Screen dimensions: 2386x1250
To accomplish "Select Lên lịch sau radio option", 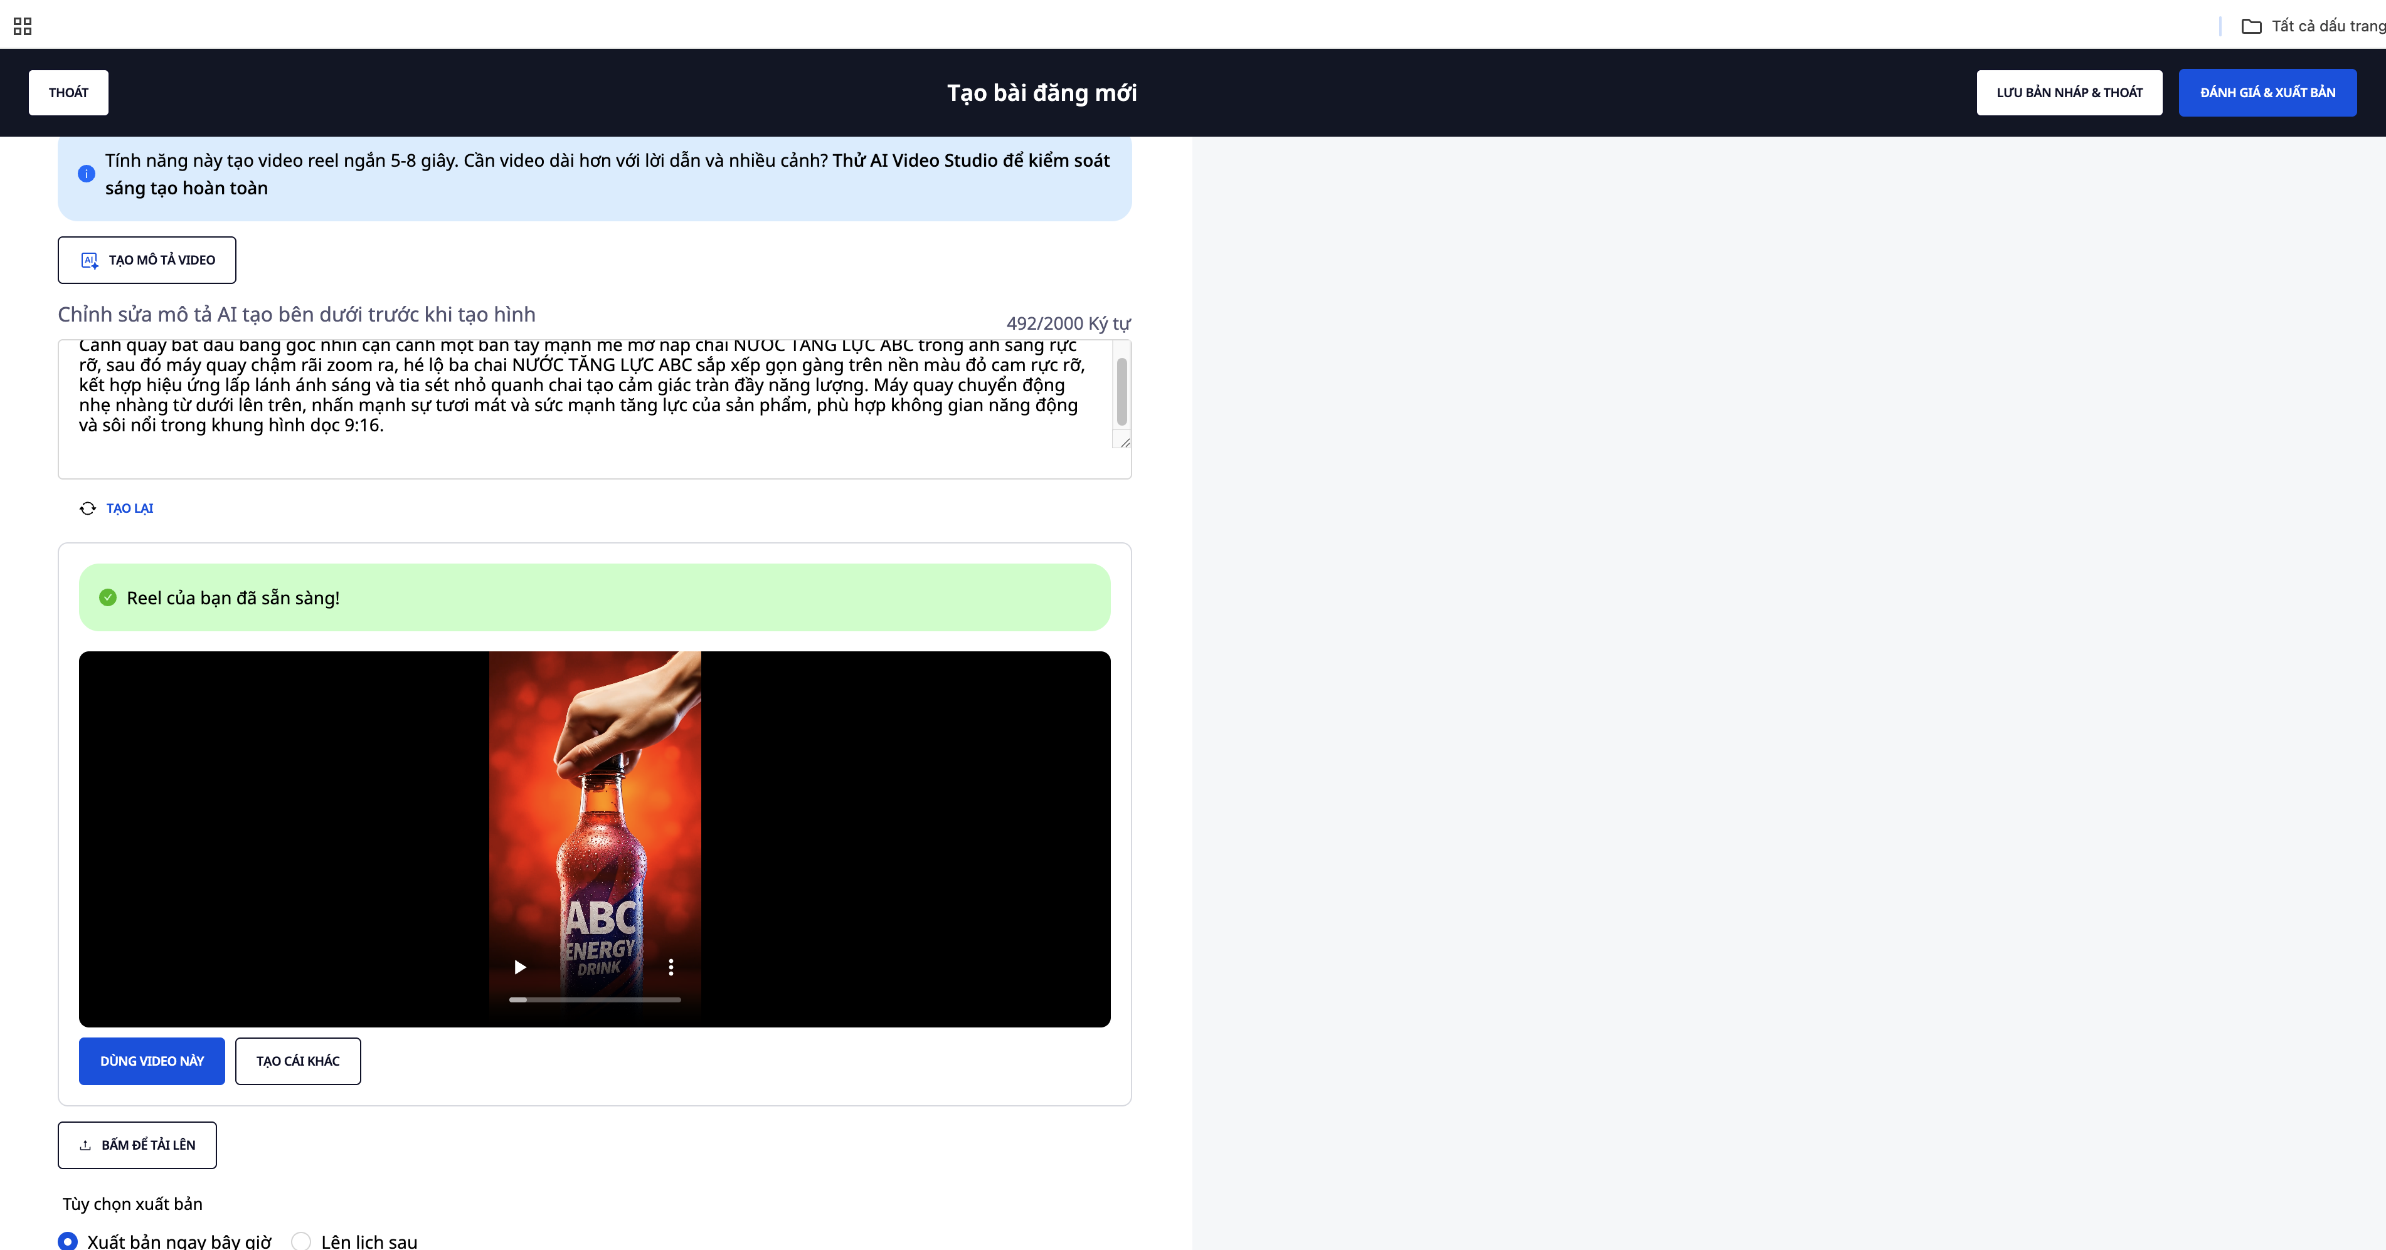I will [301, 1241].
